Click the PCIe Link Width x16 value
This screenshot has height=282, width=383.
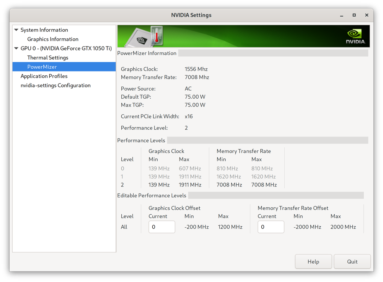[x=189, y=116]
